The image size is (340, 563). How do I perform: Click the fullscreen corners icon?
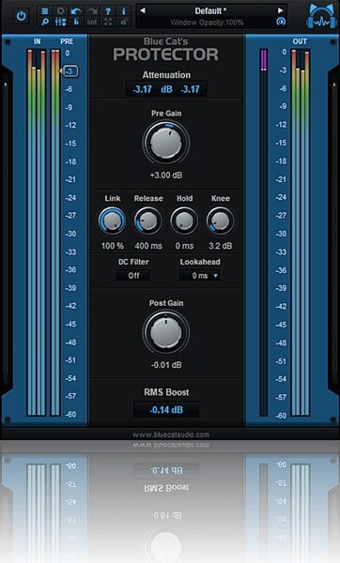[x=108, y=22]
